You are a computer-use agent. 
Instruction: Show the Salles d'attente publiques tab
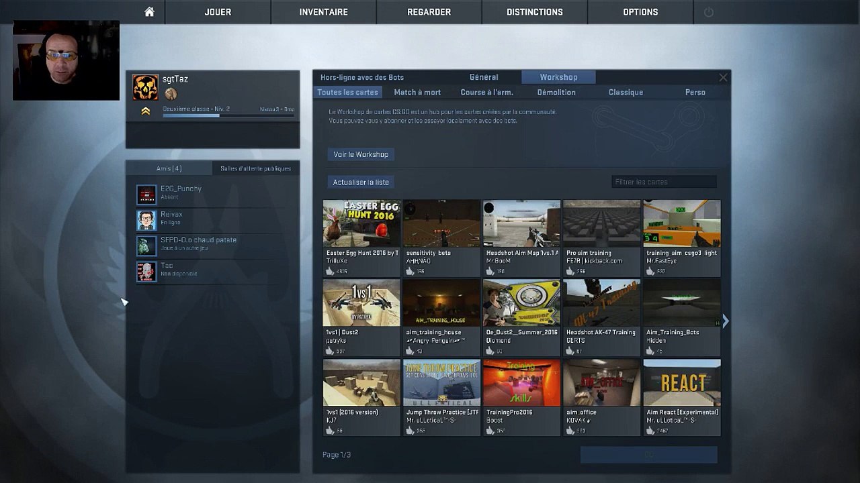(255, 168)
